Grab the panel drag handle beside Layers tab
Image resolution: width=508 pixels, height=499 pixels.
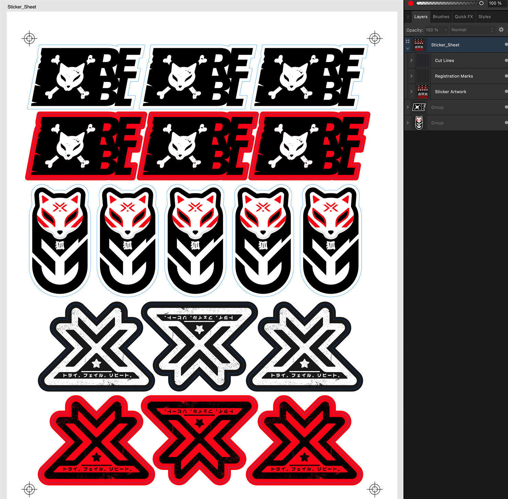[x=408, y=17]
